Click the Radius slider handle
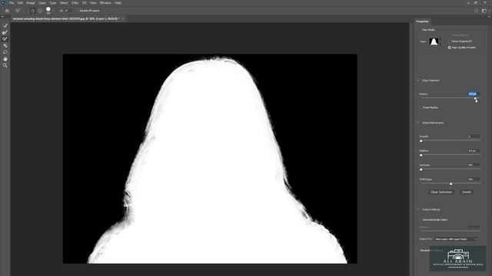The height and width of the screenshot is (276, 492). click(475, 99)
